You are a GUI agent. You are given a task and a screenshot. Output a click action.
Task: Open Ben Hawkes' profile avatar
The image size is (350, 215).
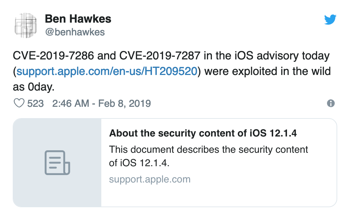26,25
